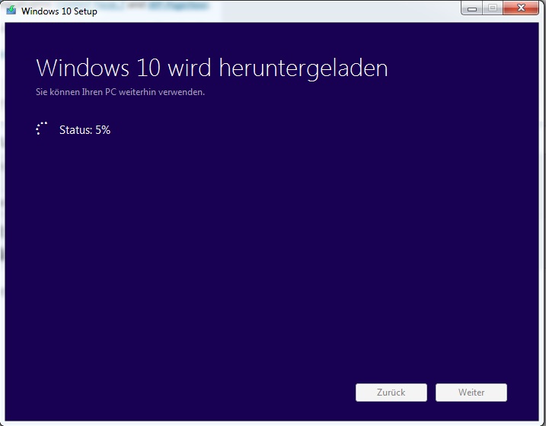Click the Weiter button
This screenshot has width=546, height=426.
(x=471, y=393)
